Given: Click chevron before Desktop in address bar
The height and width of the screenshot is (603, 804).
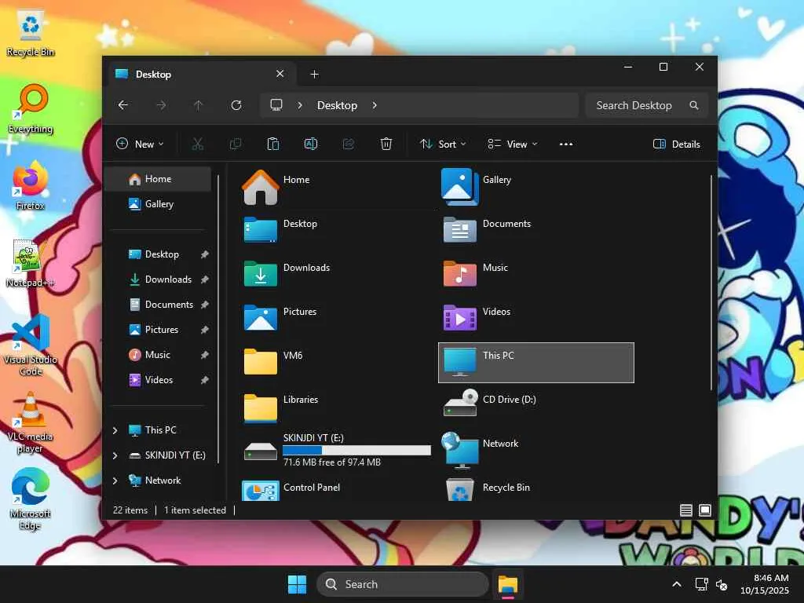Looking at the screenshot, I should tap(300, 105).
